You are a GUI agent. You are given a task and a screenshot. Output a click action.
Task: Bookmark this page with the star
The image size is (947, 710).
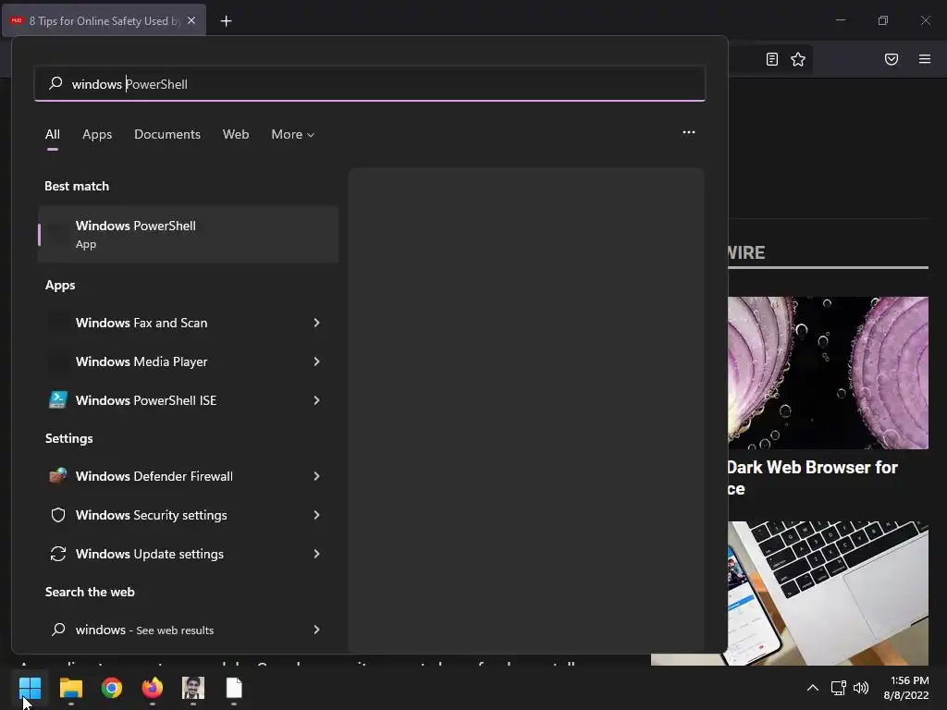click(798, 59)
